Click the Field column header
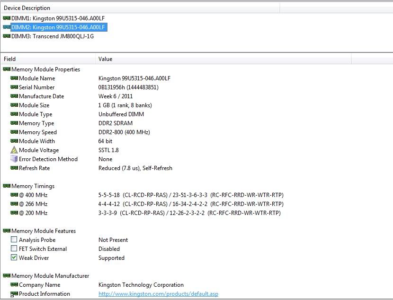The height and width of the screenshot is (300, 393). [x=48, y=59]
